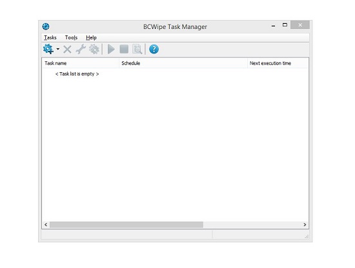Screen dimensions: 355x268
Task: Click the create new task gear icon
Action: point(48,49)
